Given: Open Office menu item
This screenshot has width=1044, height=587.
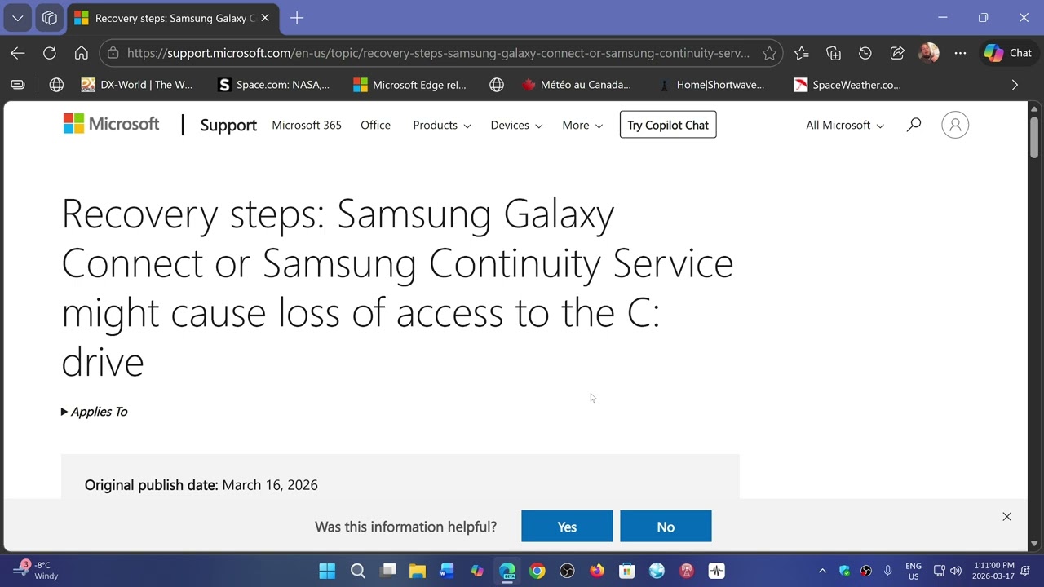Looking at the screenshot, I should (375, 125).
